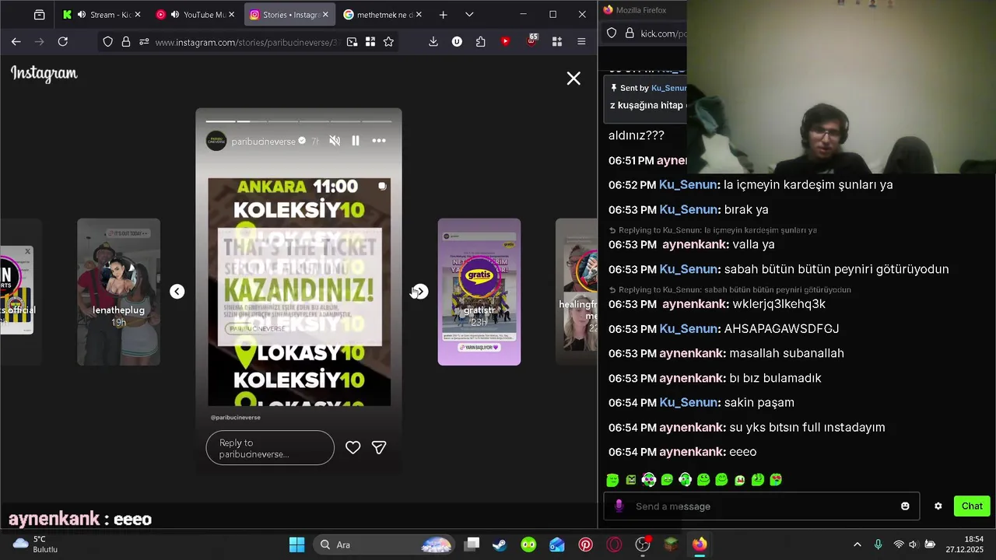Open the tracking protection shield
The height and width of the screenshot is (560, 996).
(x=108, y=42)
